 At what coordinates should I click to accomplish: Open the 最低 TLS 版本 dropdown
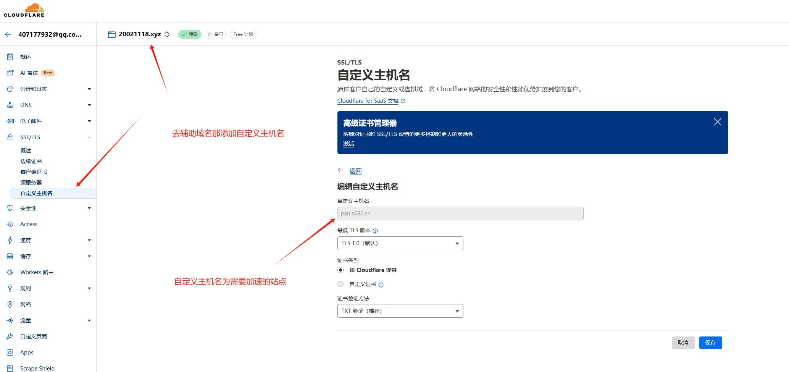[x=400, y=243]
